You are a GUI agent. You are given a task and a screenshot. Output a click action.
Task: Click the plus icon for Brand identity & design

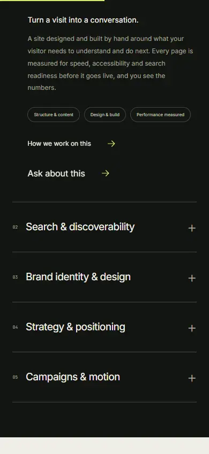(192, 278)
